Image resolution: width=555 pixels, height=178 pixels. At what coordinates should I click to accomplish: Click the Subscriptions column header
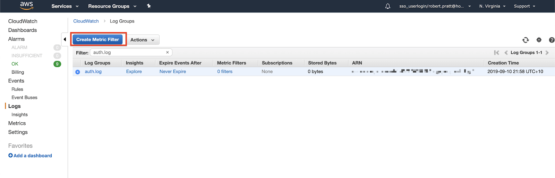(x=277, y=63)
